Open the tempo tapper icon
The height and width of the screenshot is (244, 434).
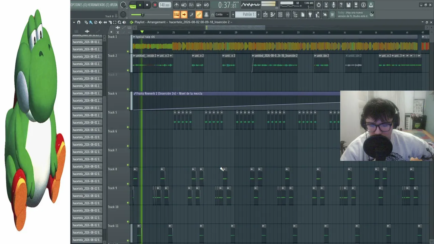pos(318,15)
